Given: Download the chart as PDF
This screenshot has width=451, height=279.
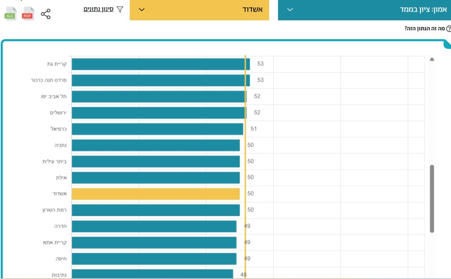Looking at the screenshot, I should 27,14.
